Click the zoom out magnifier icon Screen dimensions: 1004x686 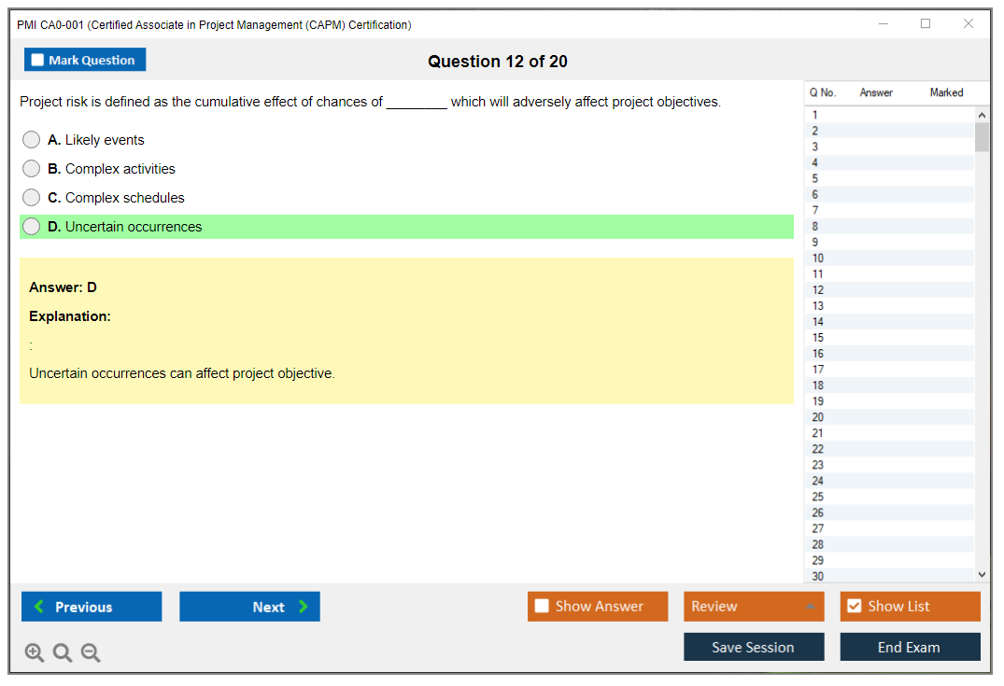[x=91, y=652]
